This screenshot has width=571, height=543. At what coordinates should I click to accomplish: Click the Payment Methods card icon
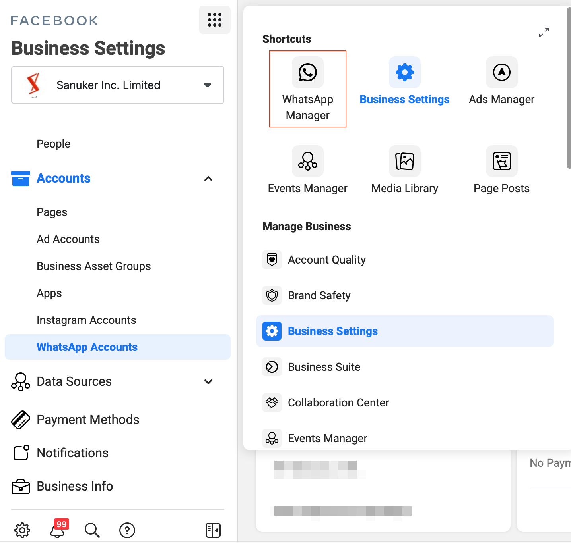coord(21,420)
